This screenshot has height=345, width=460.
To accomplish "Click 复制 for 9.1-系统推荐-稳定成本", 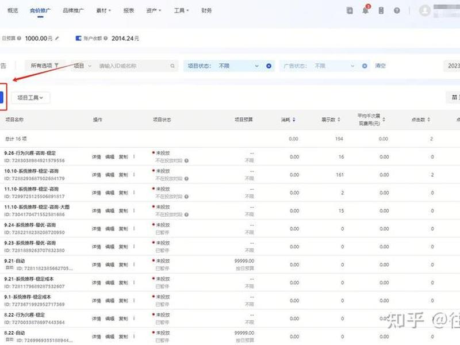I will (x=123, y=301).
